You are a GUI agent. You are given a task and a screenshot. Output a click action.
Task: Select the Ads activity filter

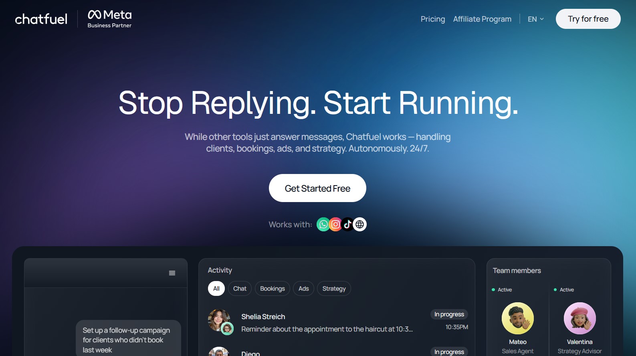[x=304, y=289]
